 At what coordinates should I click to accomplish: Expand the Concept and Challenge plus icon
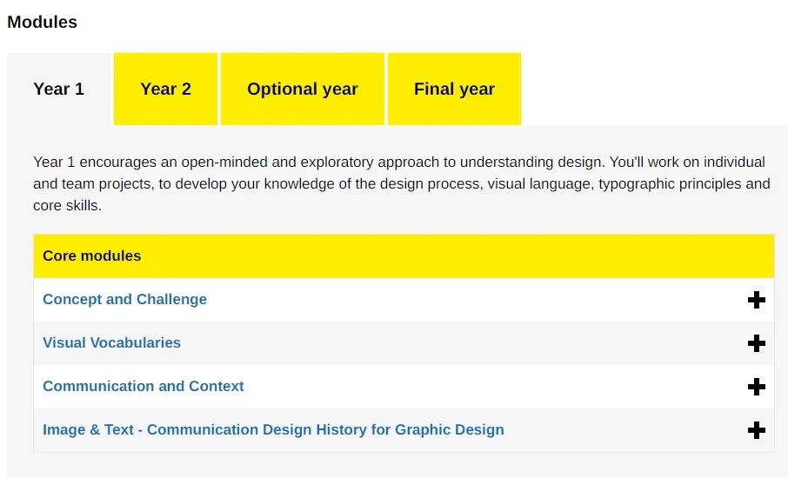coord(756,300)
